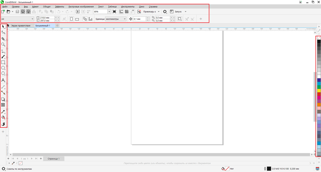
Task: Select the Rectangle tool
Action: click(x=3, y=62)
